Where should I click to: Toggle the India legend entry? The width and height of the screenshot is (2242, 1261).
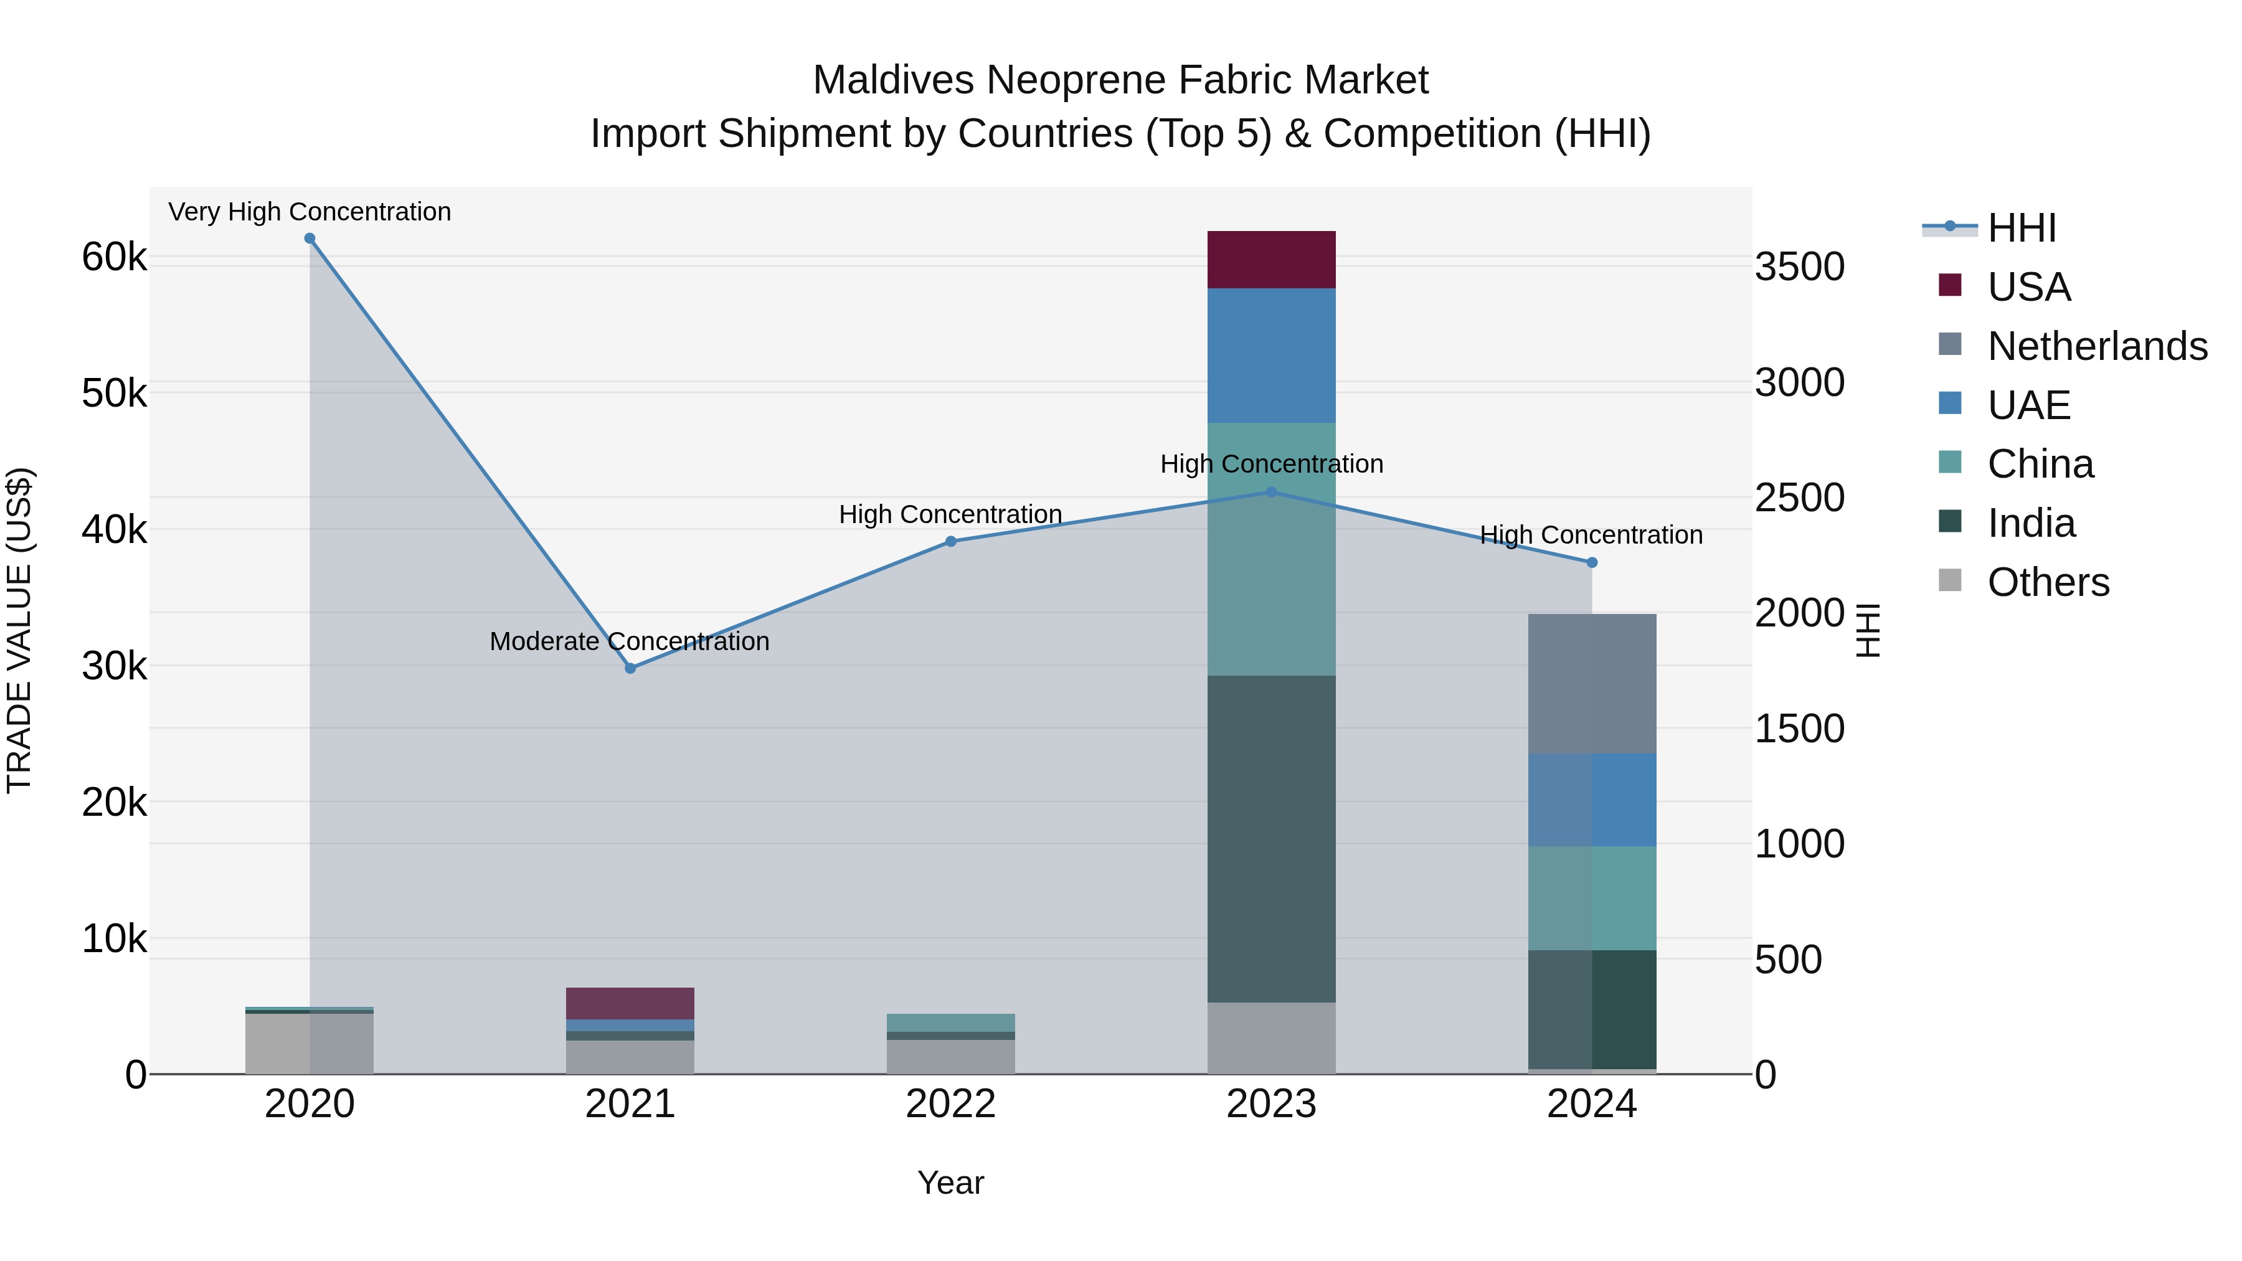click(x=2007, y=523)
